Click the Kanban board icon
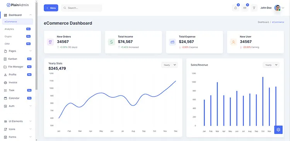The width and height of the screenshot is (290, 141). (5, 59)
